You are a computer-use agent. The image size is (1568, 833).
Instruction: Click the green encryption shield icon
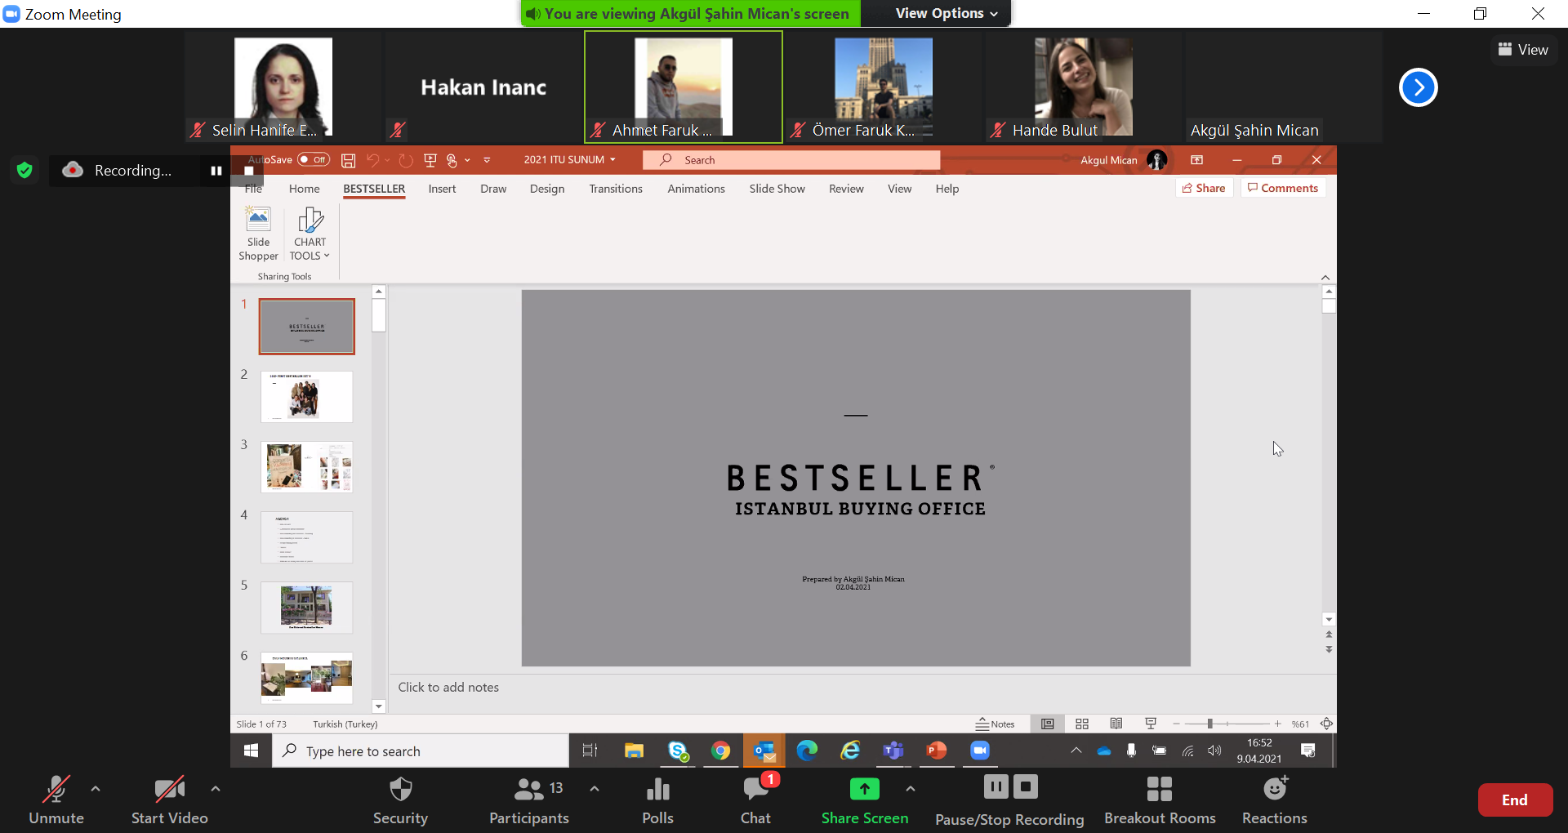pos(24,170)
